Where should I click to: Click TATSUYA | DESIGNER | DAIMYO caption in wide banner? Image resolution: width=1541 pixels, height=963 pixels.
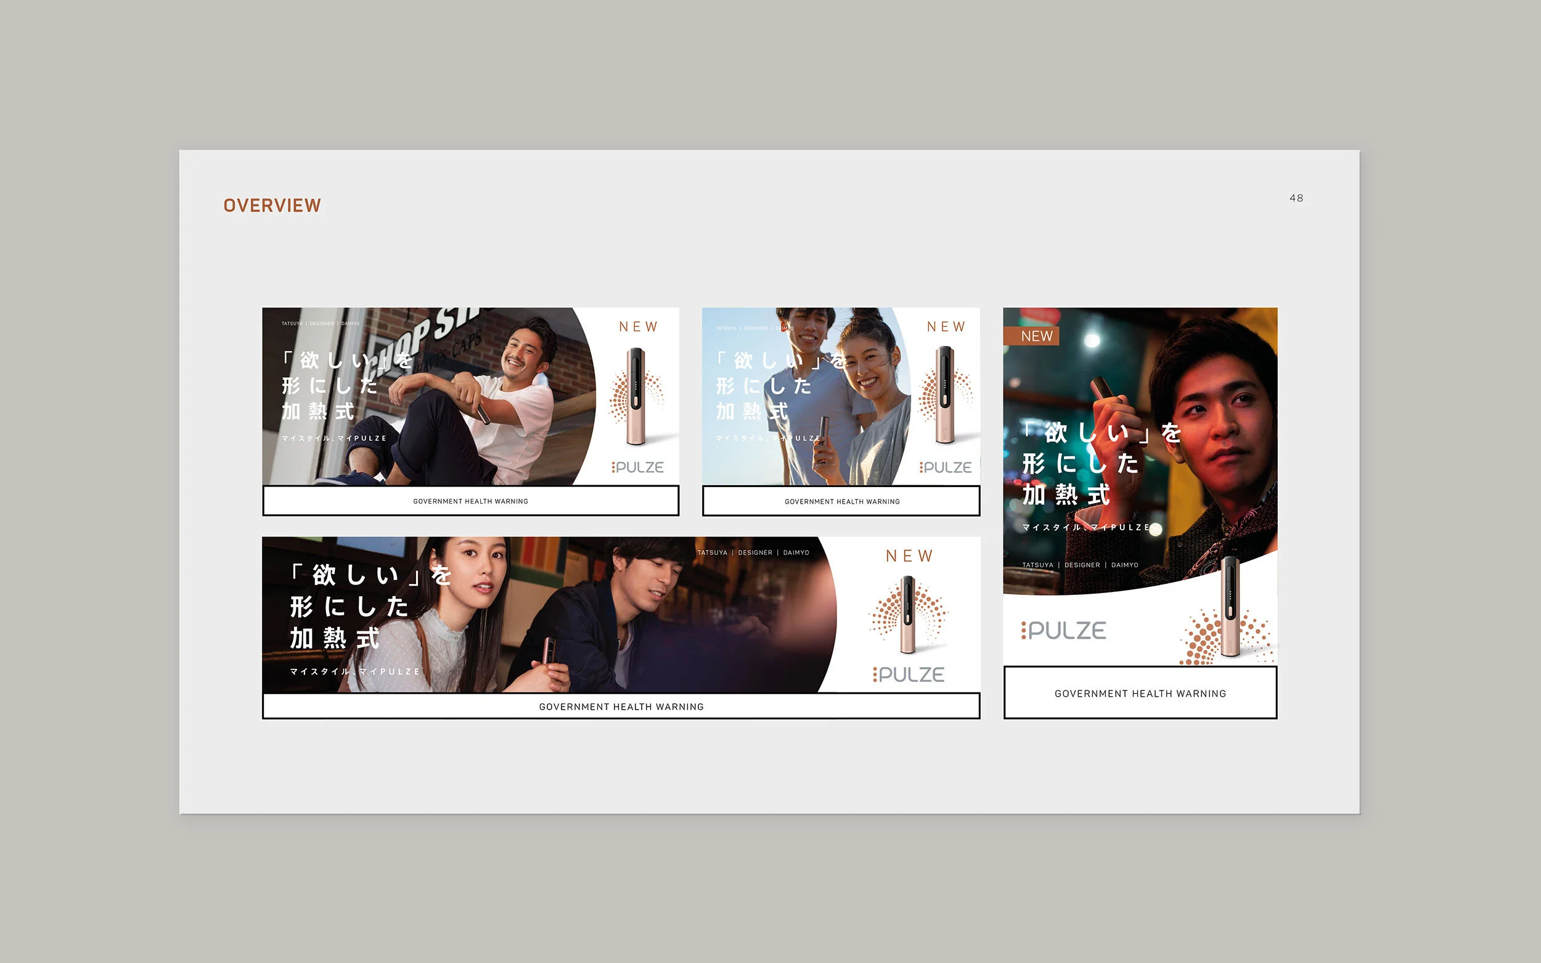(x=753, y=553)
